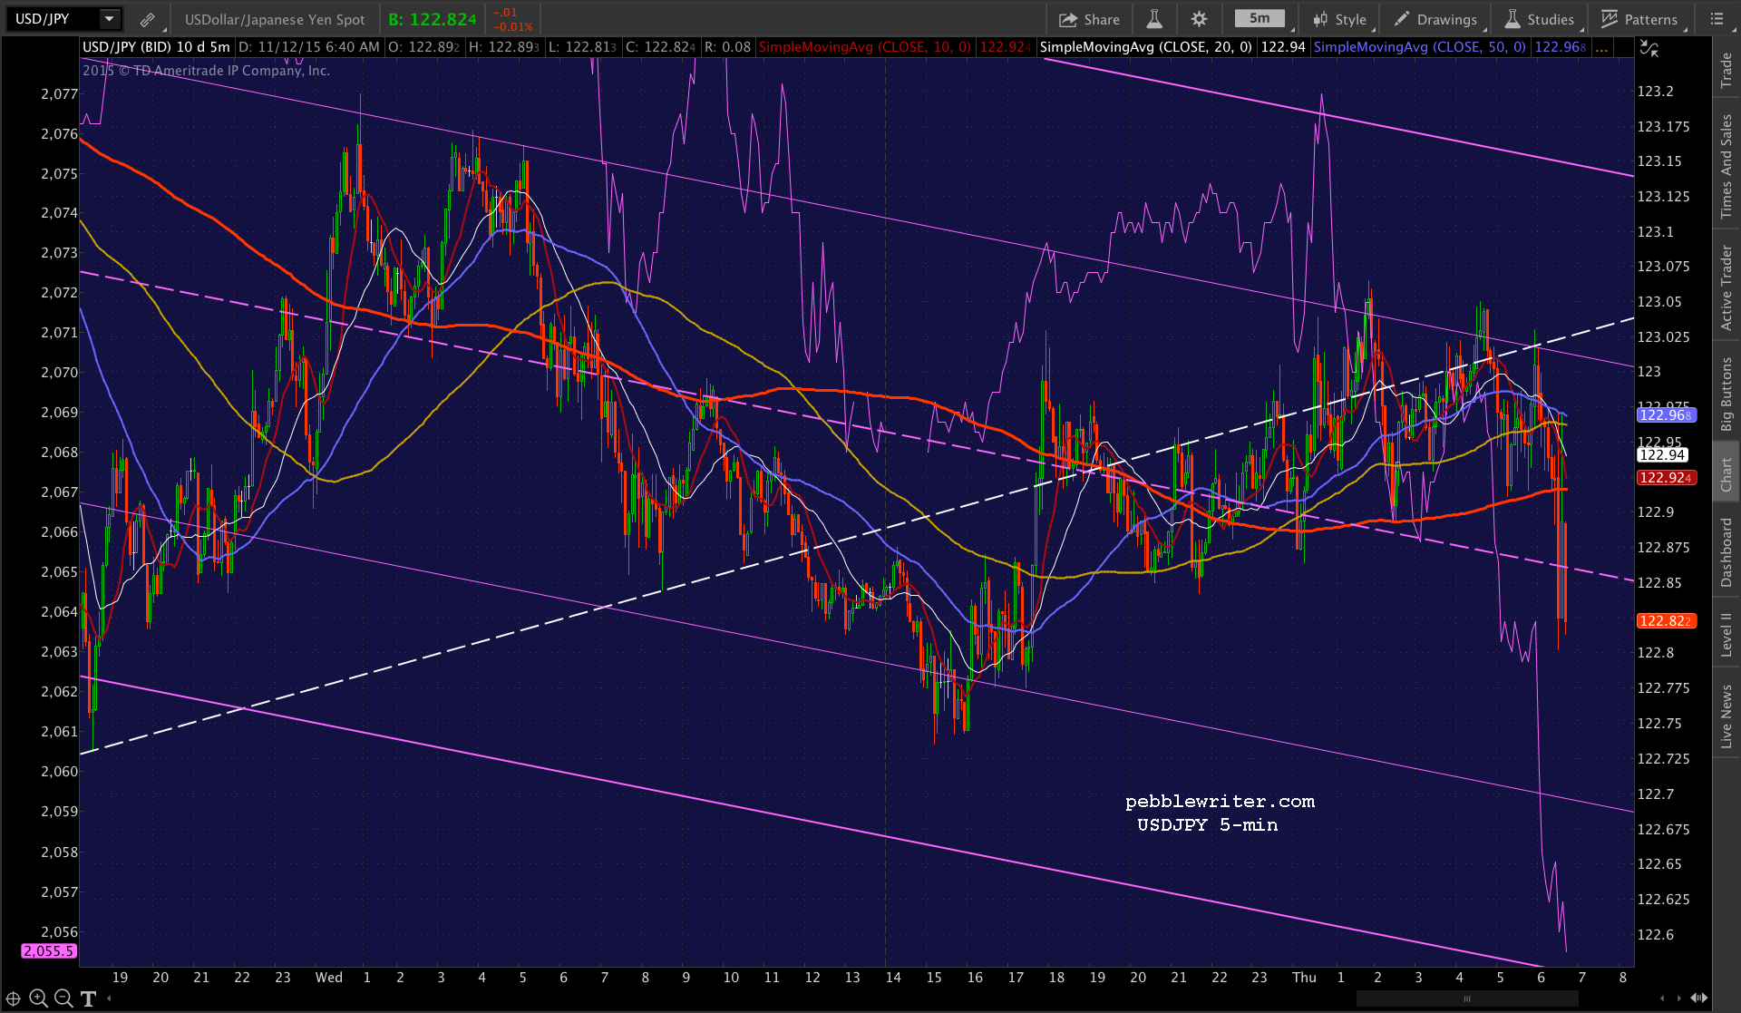Open the 5m timeframe selector
Image resolution: width=1741 pixels, height=1013 pixels.
1260,18
